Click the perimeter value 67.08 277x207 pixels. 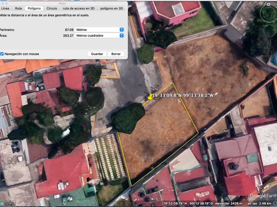coord(69,30)
